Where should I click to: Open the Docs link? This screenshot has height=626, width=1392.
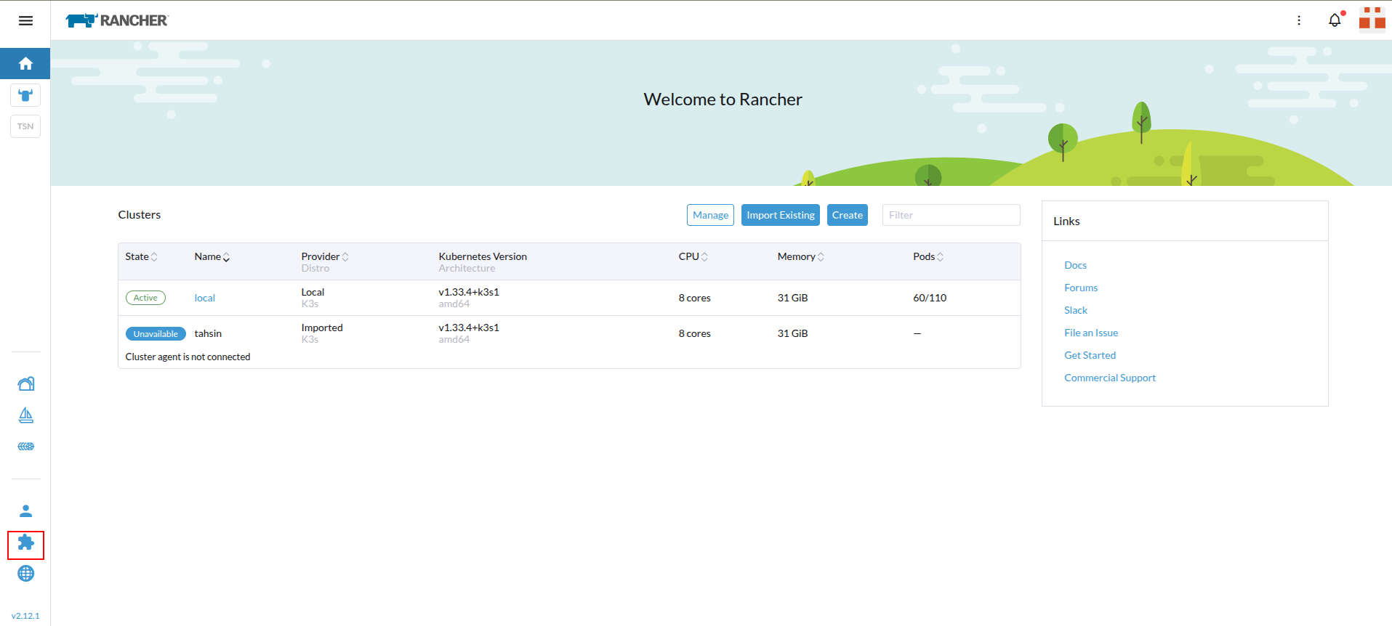coord(1075,265)
